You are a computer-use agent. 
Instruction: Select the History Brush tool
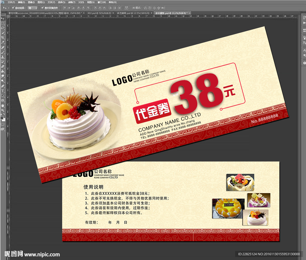pyautogui.click(x=3, y=61)
